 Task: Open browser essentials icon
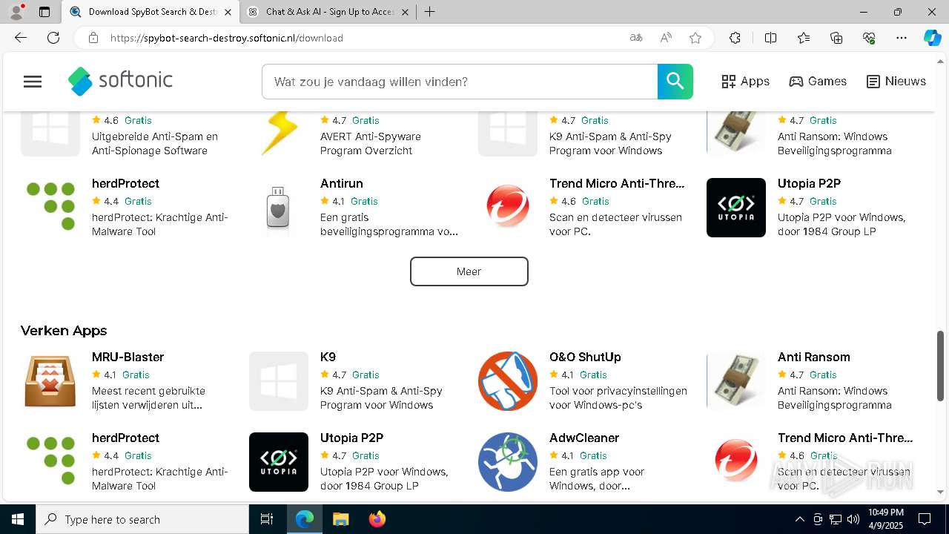(869, 38)
